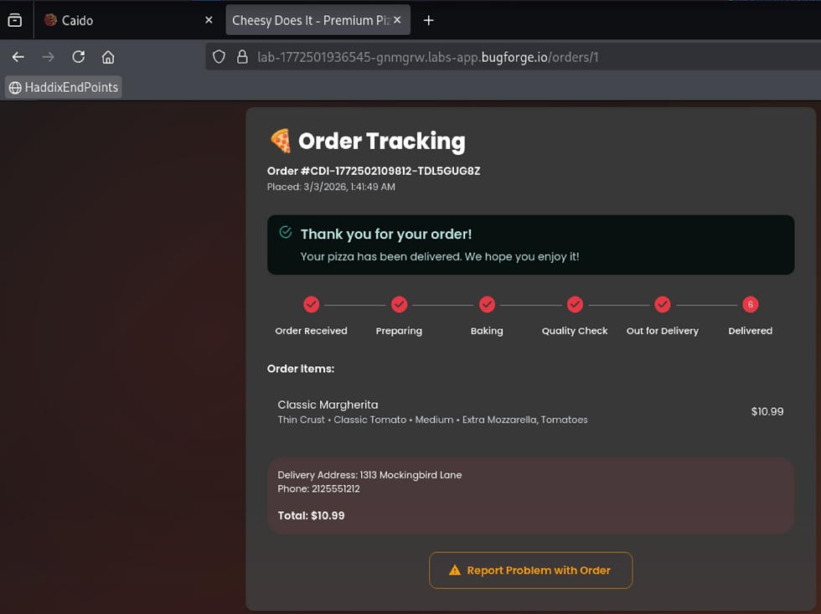Open the tab overview icon at top-left
The height and width of the screenshot is (614, 821).
point(15,20)
